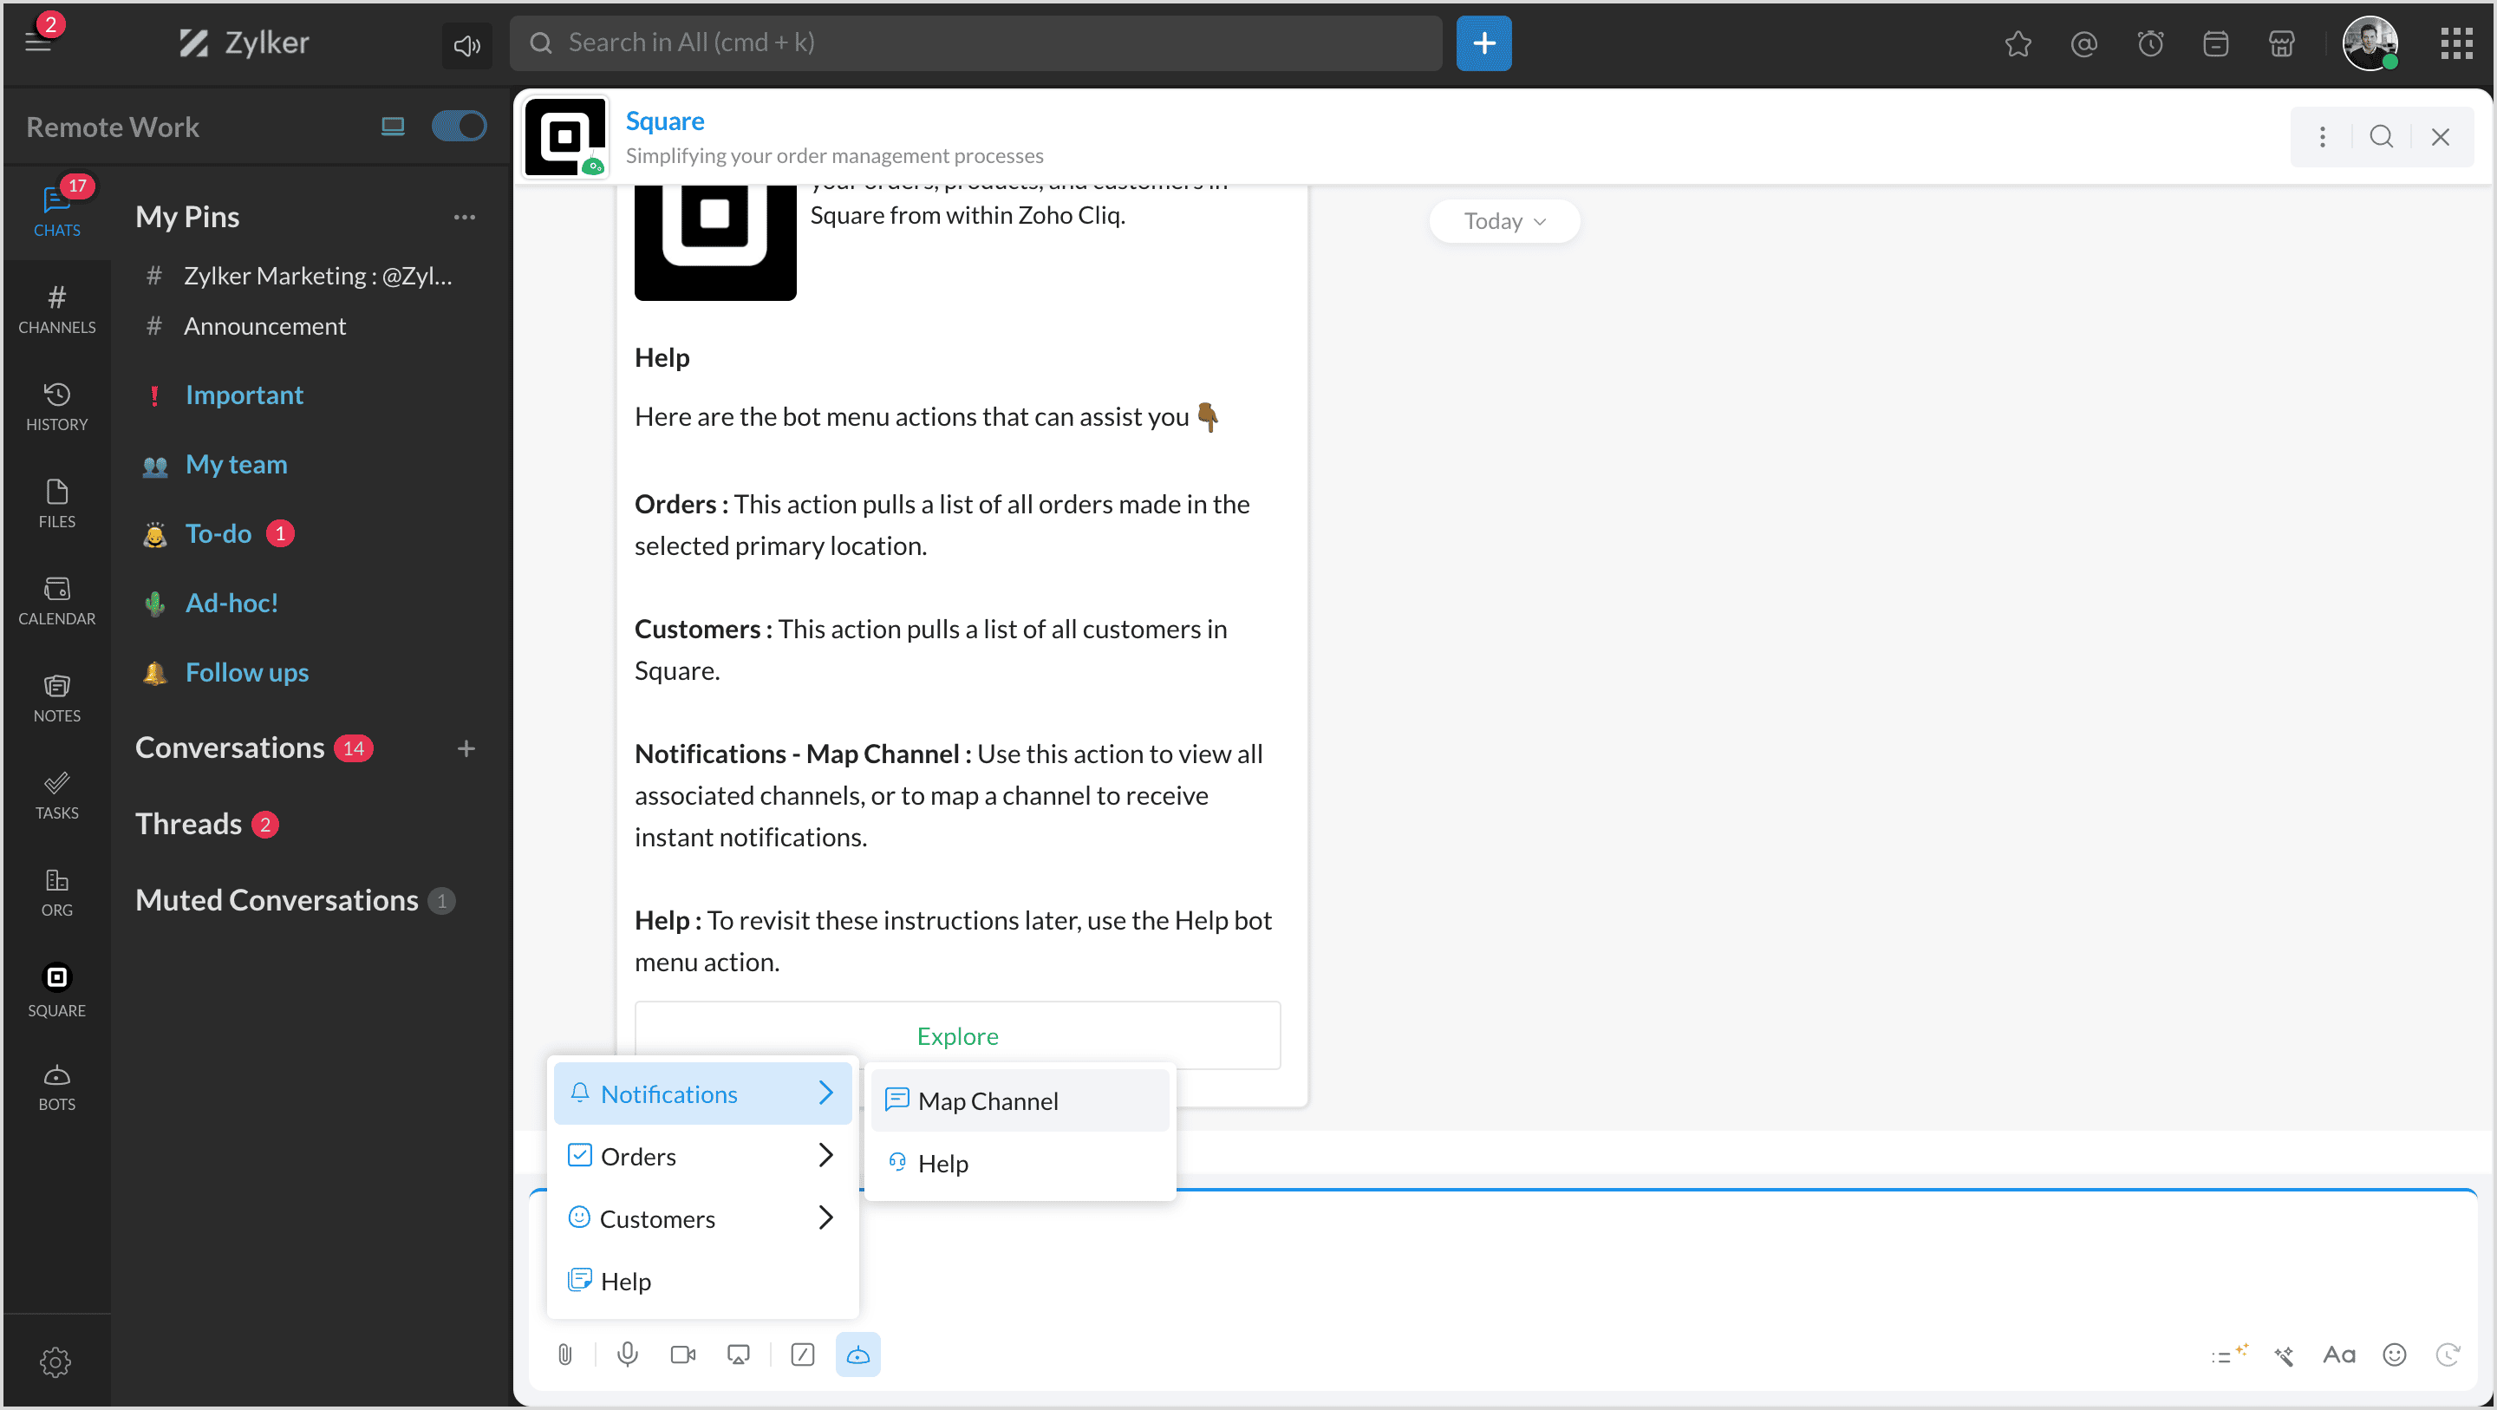The width and height of the screenshot is (2497, 1410).
Task: Open the slash commands icon
Action: 802,1355
